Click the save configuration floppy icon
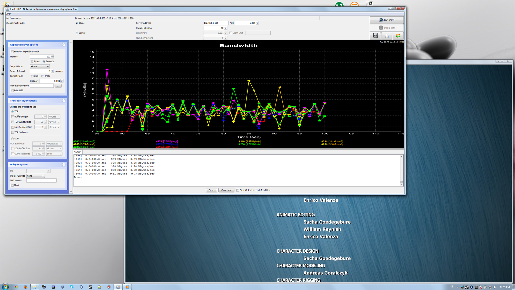This screenshot has height=290, width=515. pyautogui.click(x=375, y=36)
